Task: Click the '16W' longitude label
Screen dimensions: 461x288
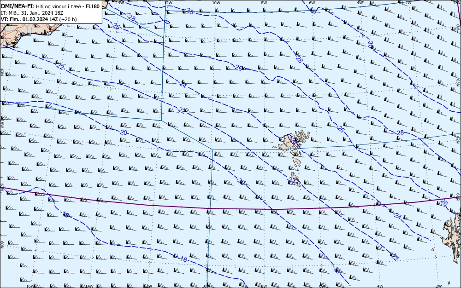Action: 30,286
